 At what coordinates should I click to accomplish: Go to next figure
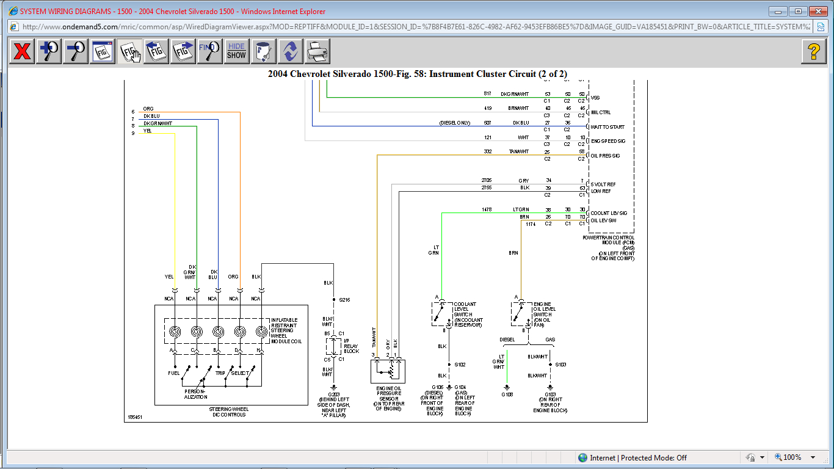[x=183, y=51]
